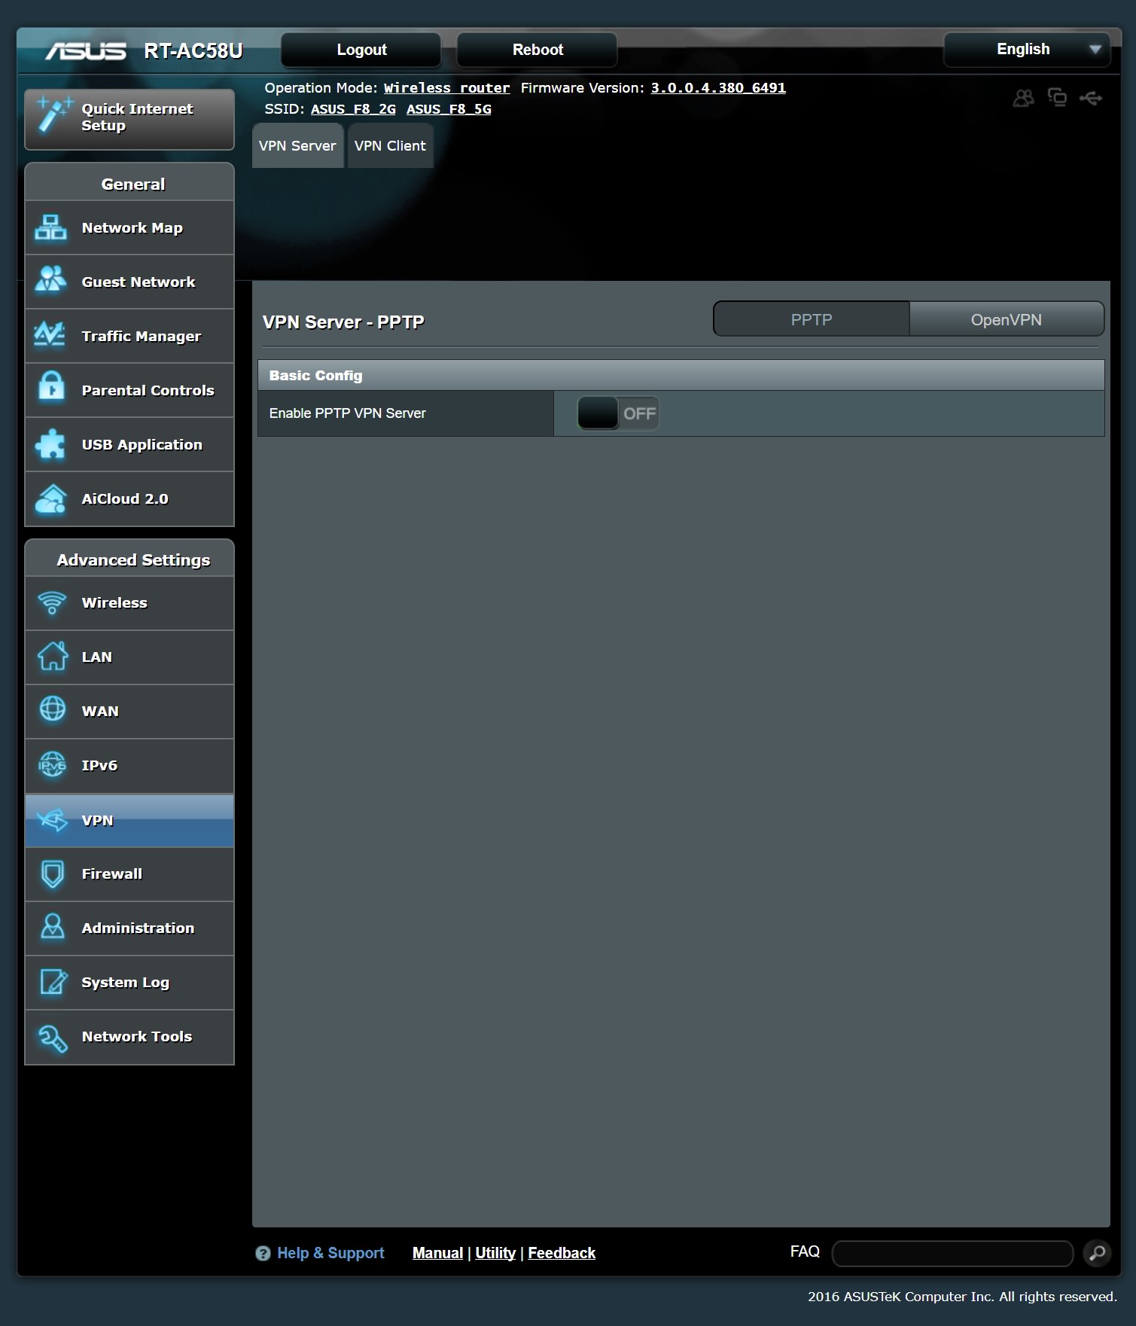Click the LAN house icon
The height and width of the screenshot is (1326, 1136).
click(52, 656)
